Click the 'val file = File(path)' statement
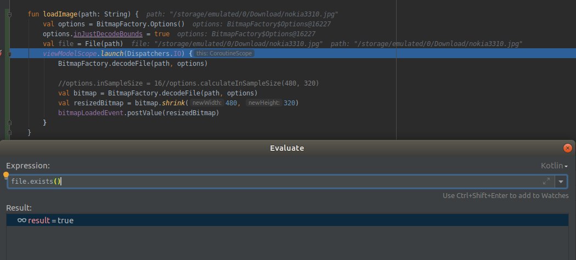576x260 pixels. (83, 44)
